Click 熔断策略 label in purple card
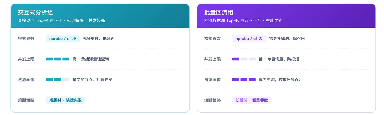 coord(213,100)
